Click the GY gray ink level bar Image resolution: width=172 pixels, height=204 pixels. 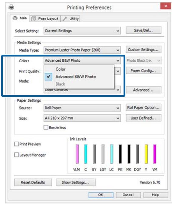(94, 154)
